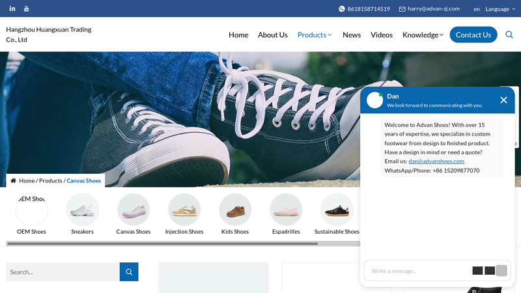Click the first dark chat toolbar icon

[477, 271]
